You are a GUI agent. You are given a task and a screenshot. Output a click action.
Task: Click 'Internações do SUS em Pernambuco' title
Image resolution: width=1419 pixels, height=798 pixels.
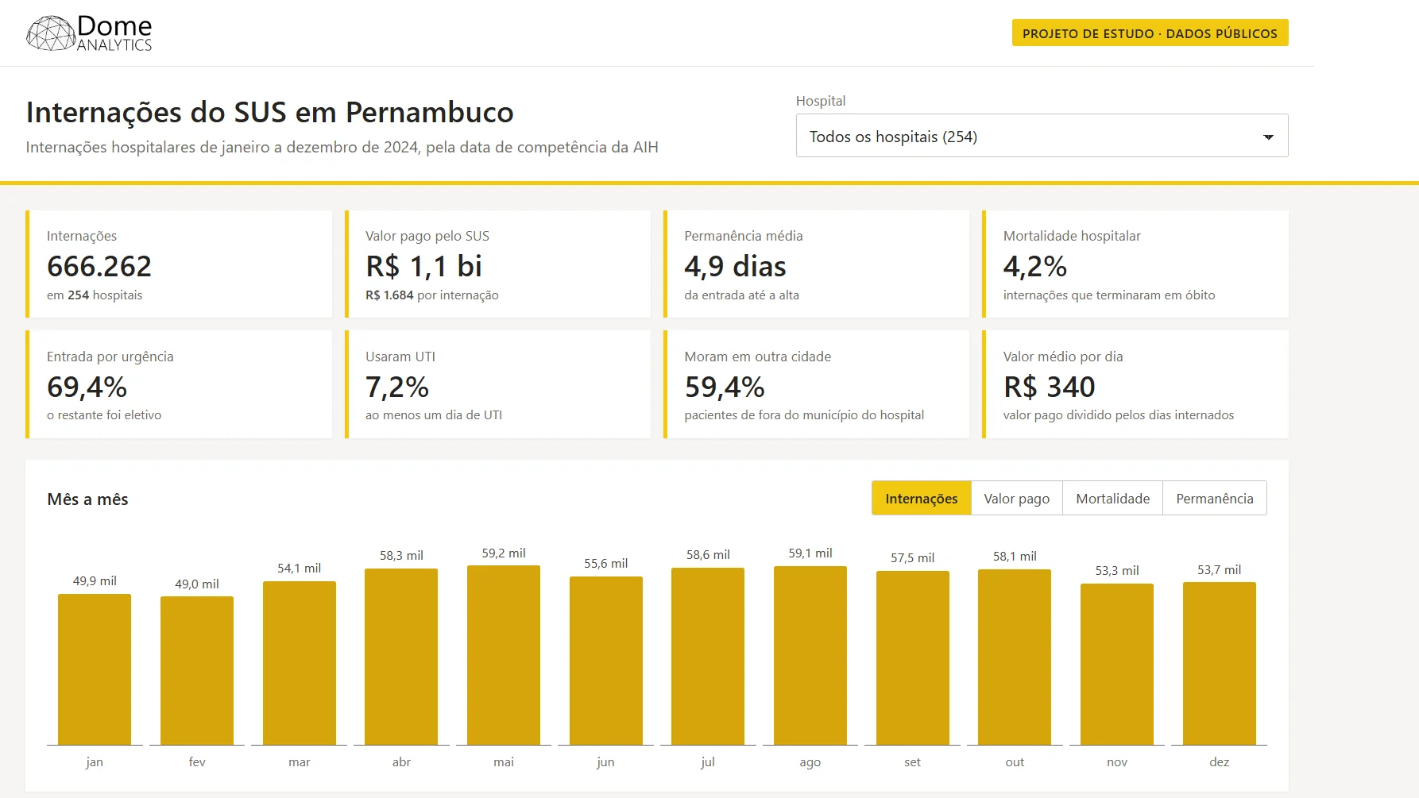tap(270, 112)
